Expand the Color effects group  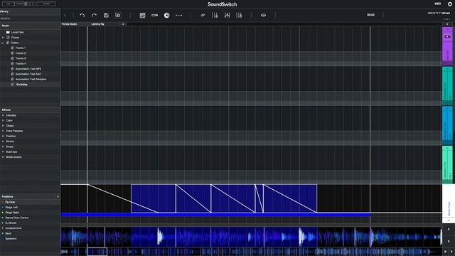[3, 120]
